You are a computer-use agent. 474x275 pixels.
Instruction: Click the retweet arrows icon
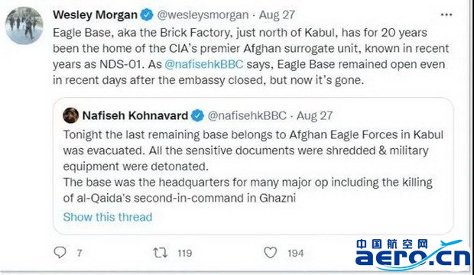[160, 253]
